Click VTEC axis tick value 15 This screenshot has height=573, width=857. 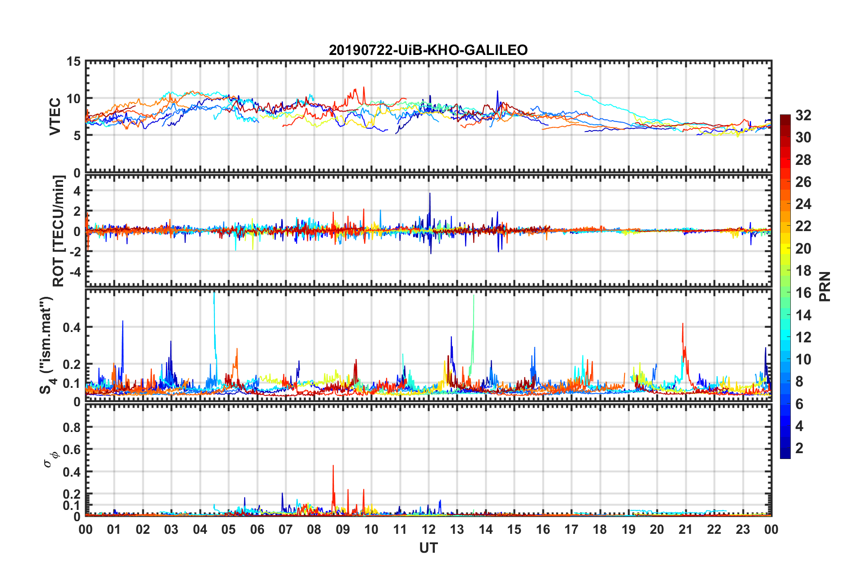pos(73,61)
